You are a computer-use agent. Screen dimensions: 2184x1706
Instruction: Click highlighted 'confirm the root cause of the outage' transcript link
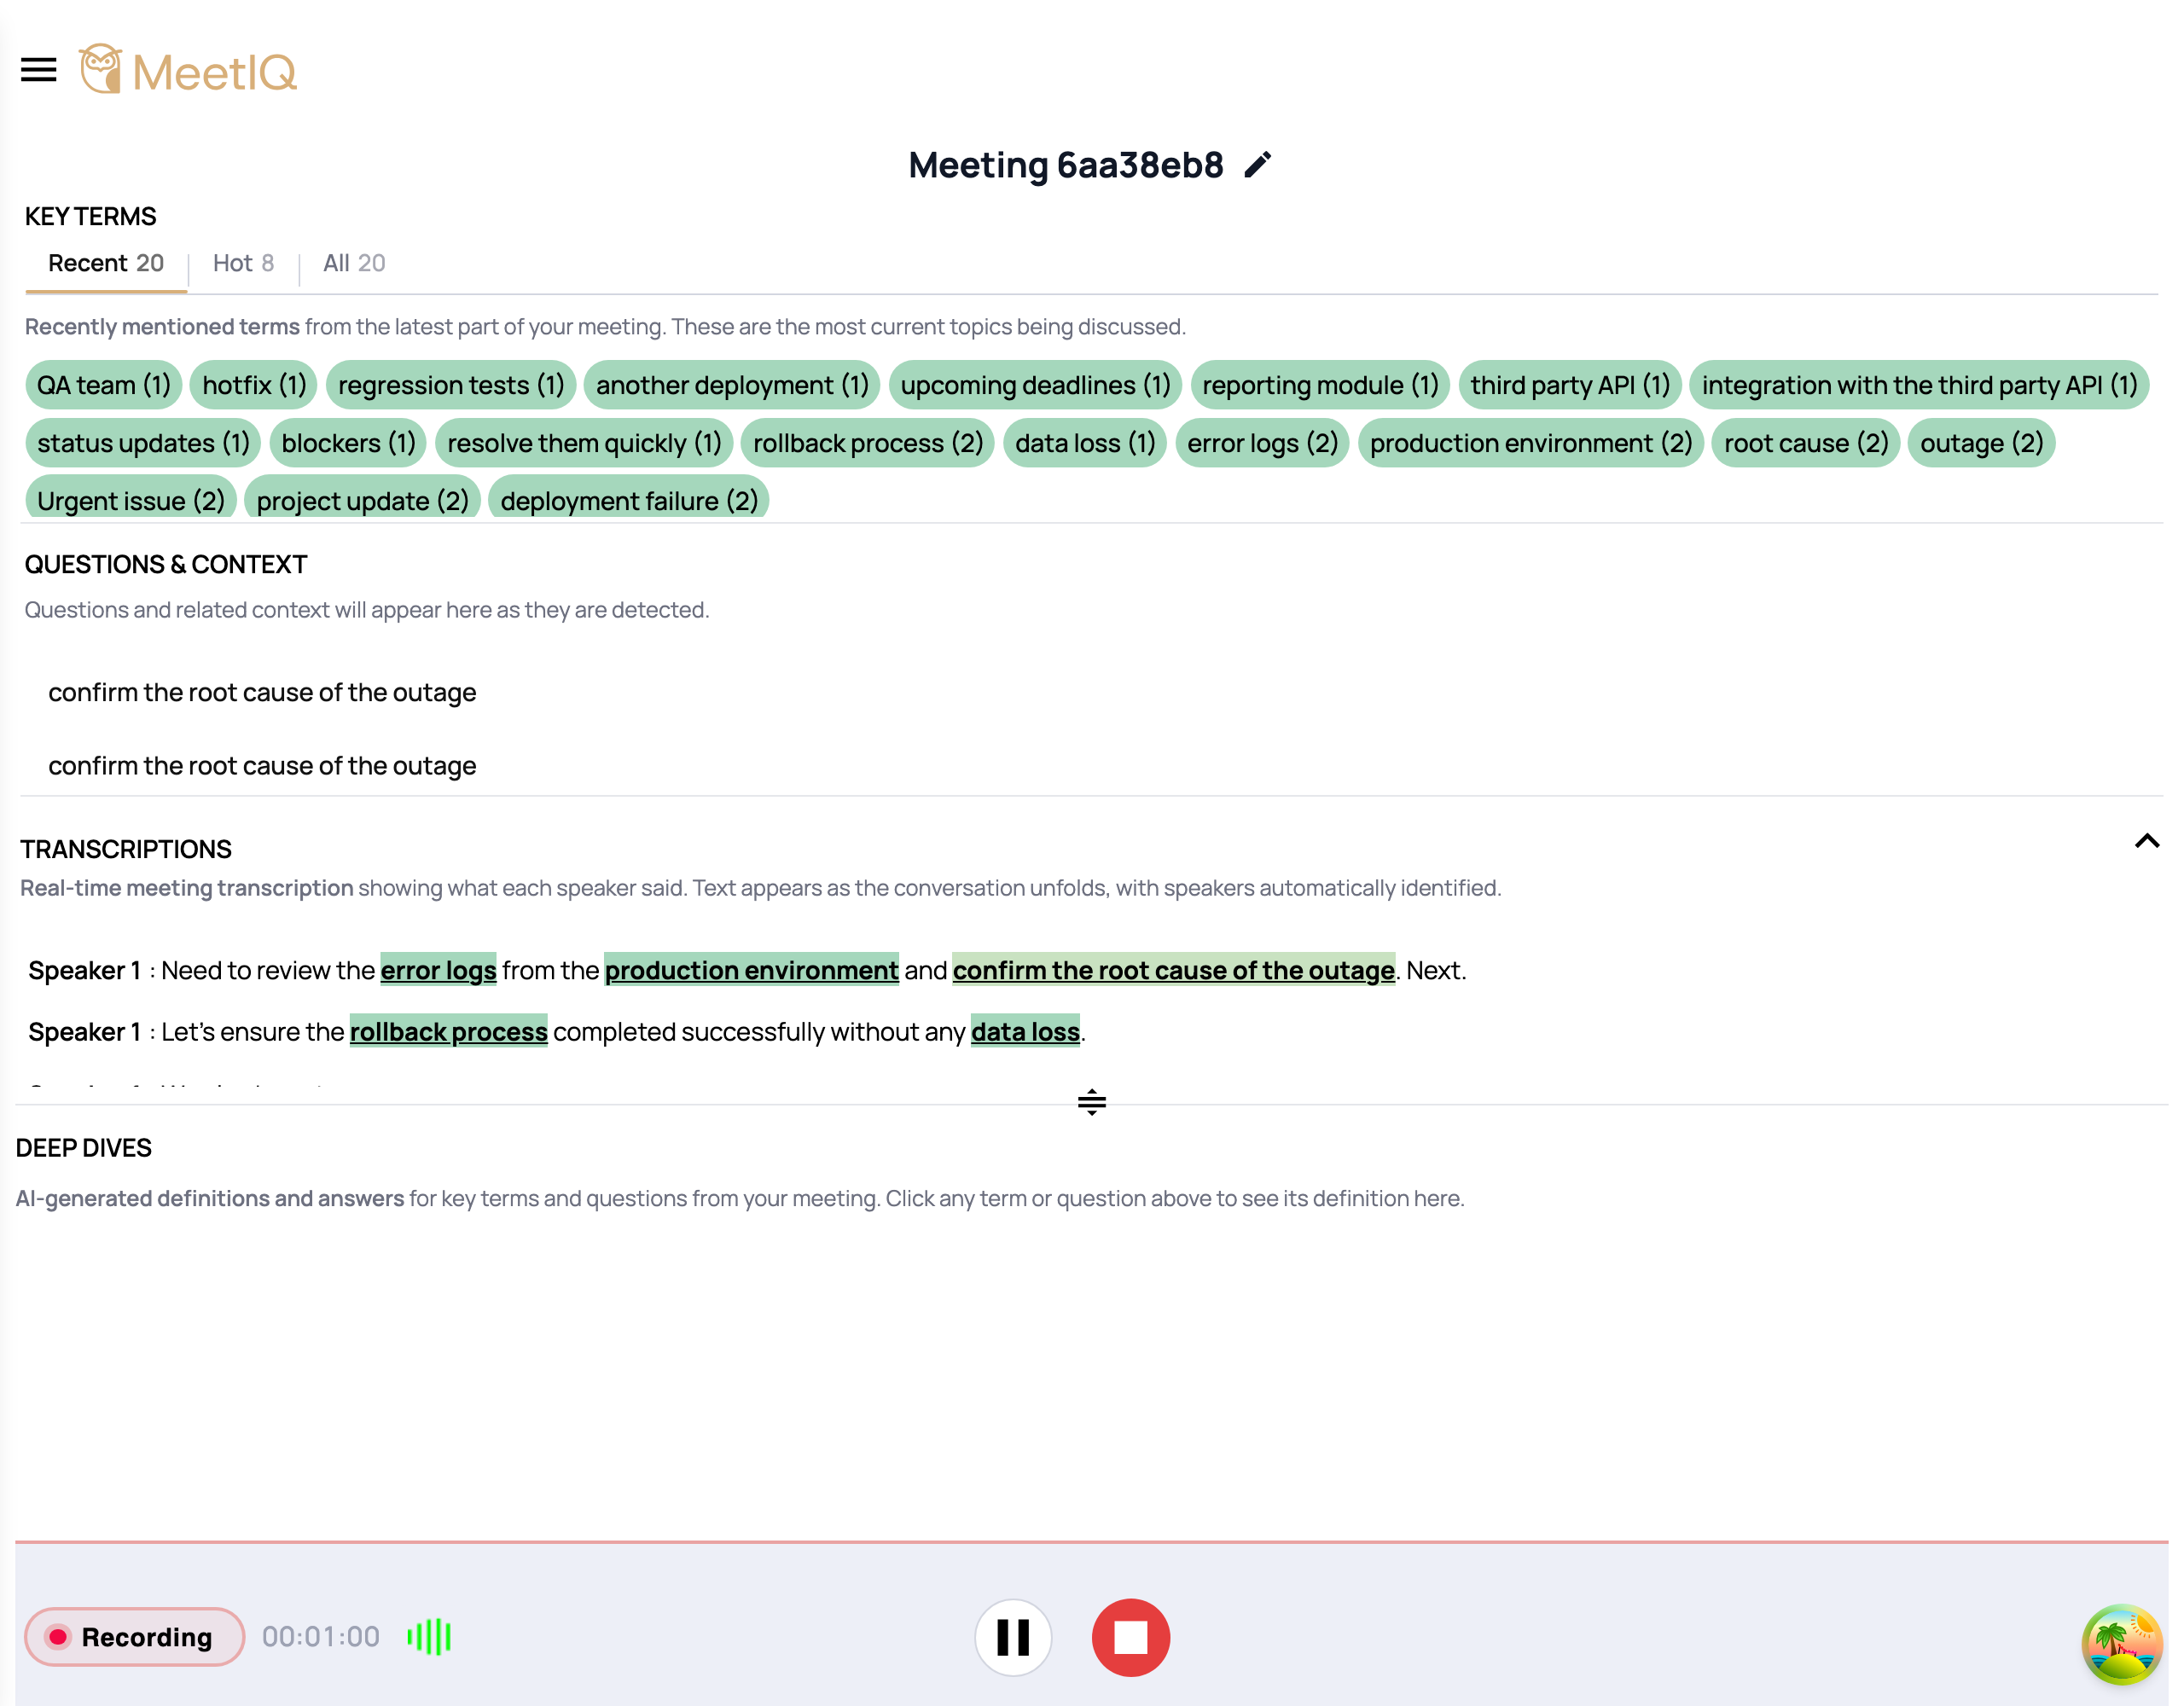click(1173, 970)
